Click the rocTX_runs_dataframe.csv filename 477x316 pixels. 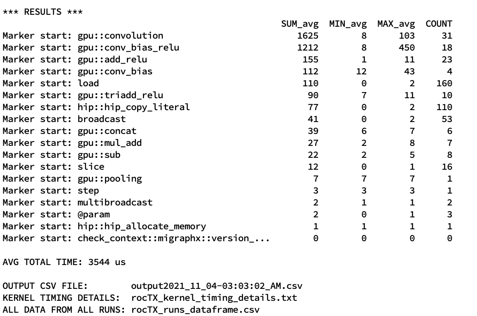195,310
